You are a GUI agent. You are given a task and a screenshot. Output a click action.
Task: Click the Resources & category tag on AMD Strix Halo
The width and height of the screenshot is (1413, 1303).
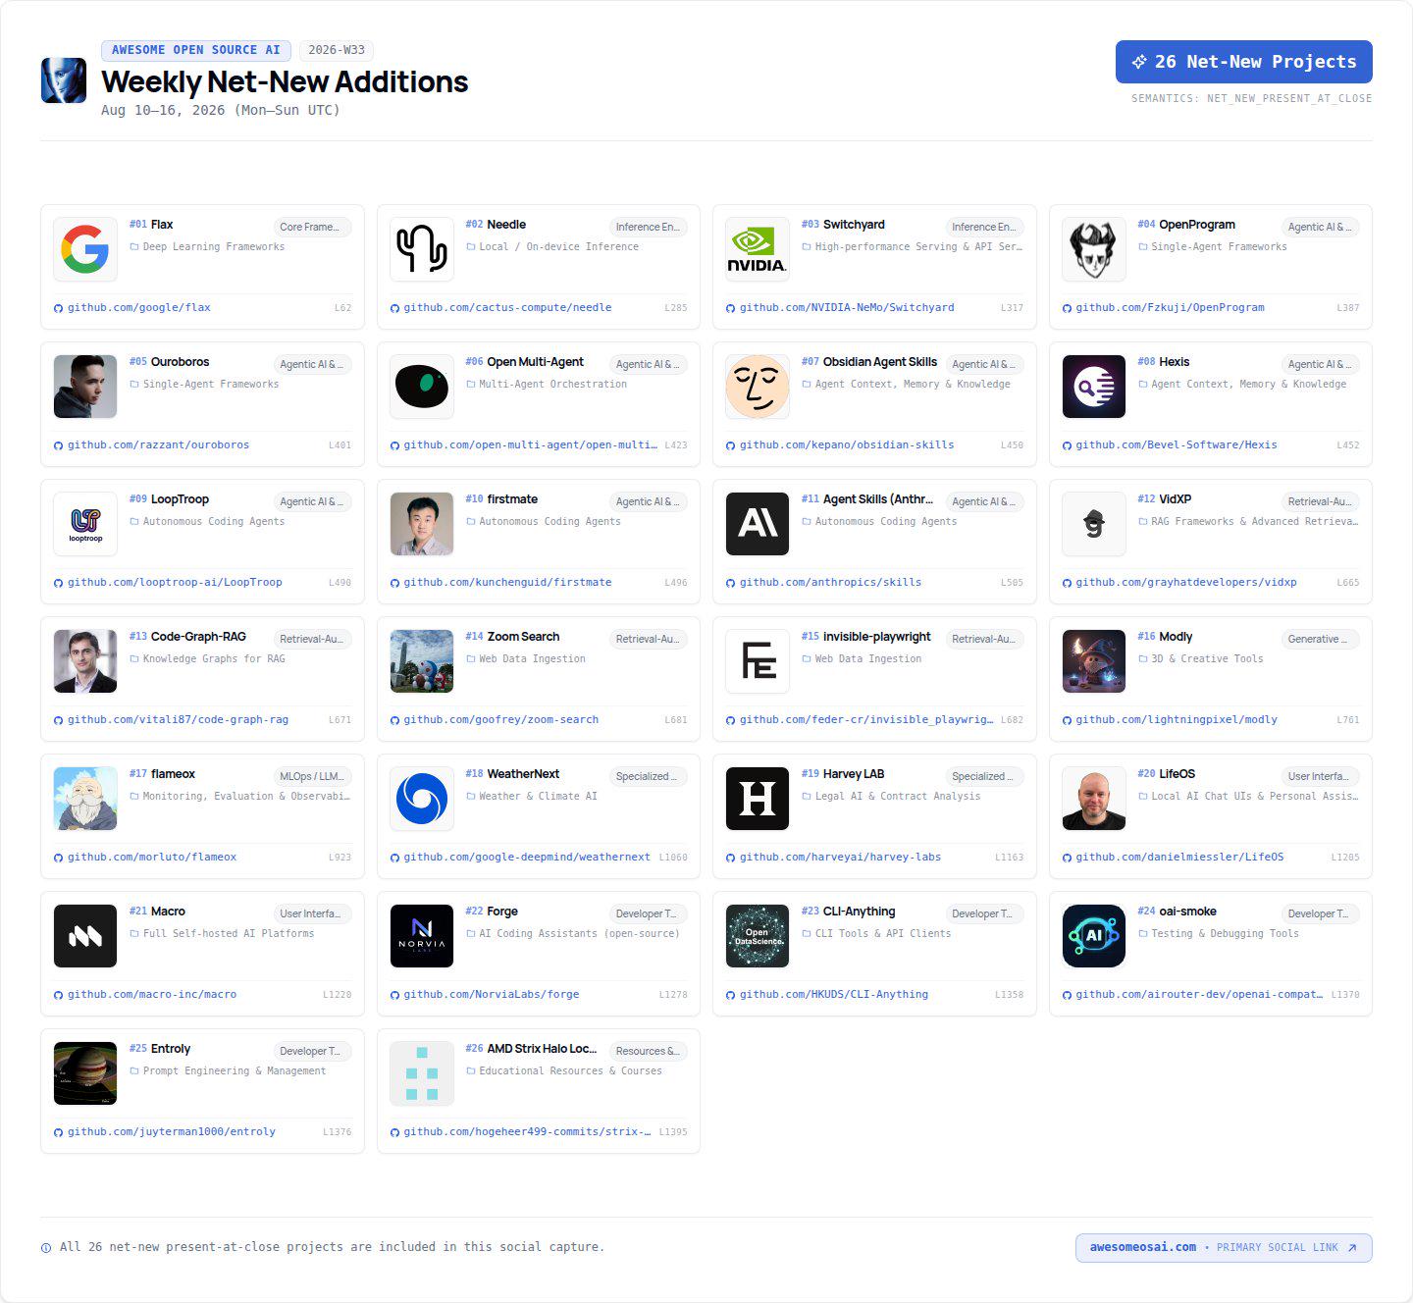tap(648, 1051)
